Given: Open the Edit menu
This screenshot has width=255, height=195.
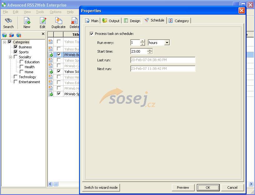Looking at the screenshot, I should (16, 12).
